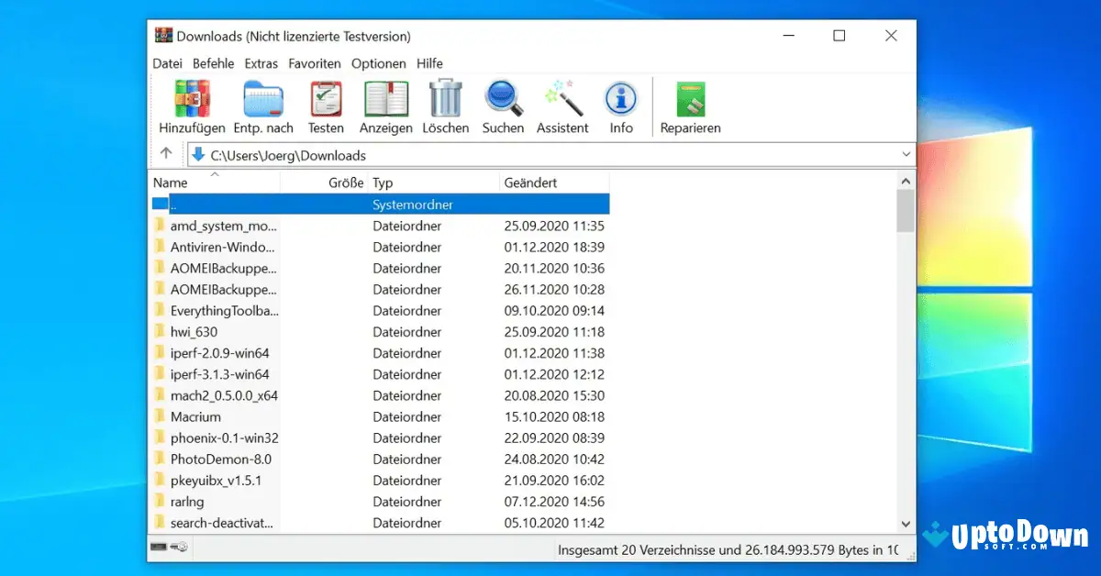
Task: Launch the Assistent wand icon
Action: coord(562,96)
